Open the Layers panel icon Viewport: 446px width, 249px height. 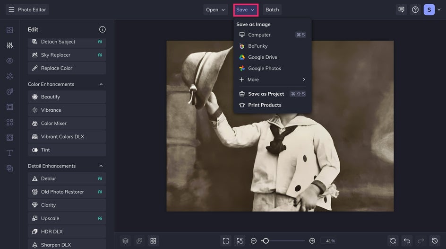tap(126, 241)
